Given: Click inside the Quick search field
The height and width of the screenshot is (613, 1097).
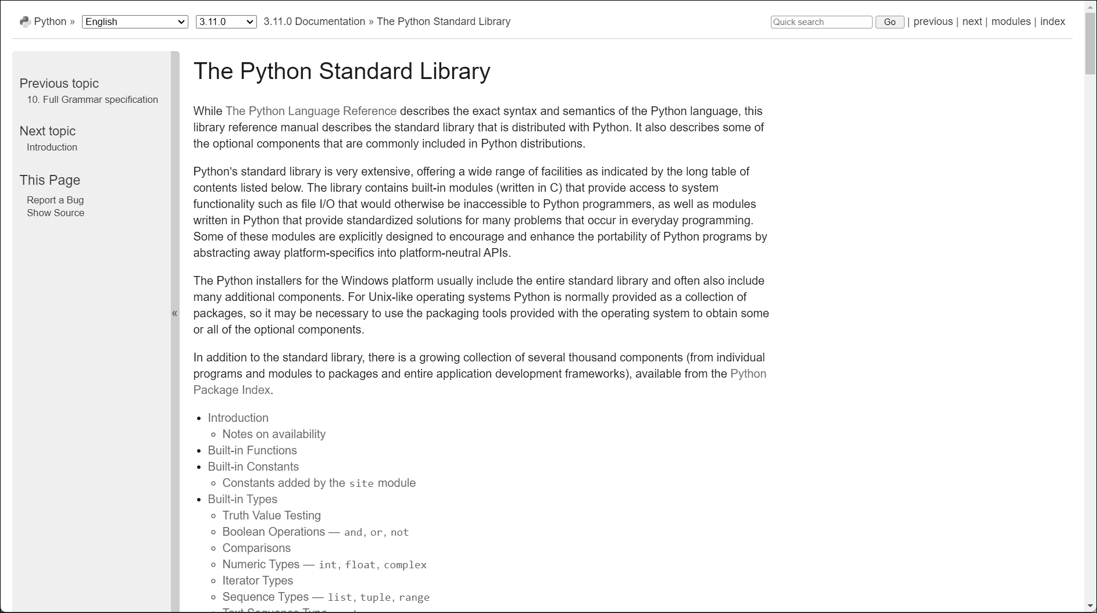Looking at the screenshot, I should pyautogui.click(x=821, y=21).
